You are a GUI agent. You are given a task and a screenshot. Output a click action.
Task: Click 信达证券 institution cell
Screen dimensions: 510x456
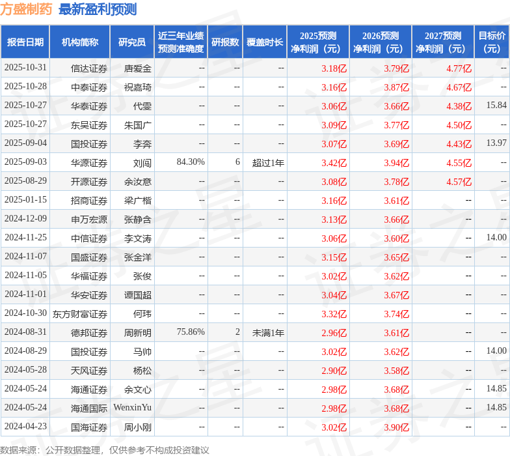(x=89, y=68)
